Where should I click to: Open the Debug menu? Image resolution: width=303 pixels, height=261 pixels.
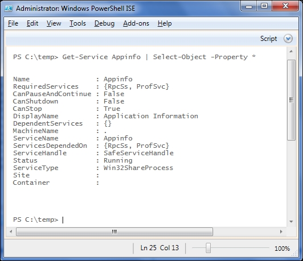click(104, 23)
